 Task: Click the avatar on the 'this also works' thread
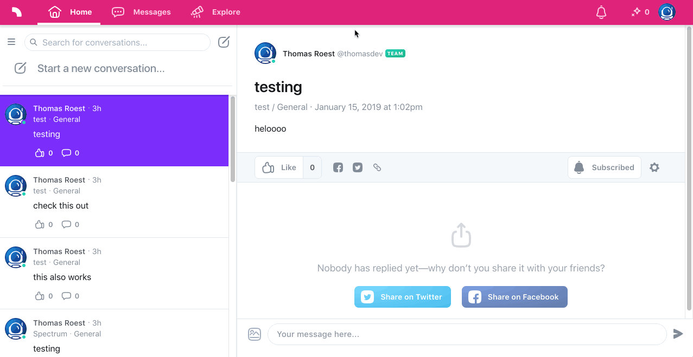pyautogui.click(x=16, y=257)
